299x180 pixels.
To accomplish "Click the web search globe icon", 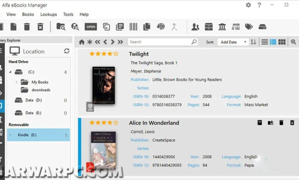I will click(75, 27).
